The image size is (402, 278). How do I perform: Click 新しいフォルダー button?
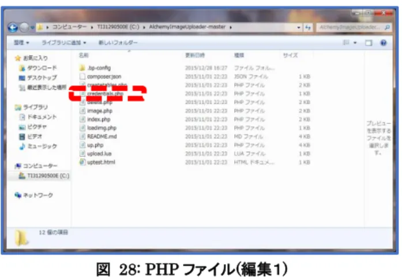118,43
